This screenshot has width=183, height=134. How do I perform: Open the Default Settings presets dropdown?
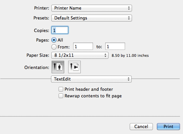pos(91,18)
